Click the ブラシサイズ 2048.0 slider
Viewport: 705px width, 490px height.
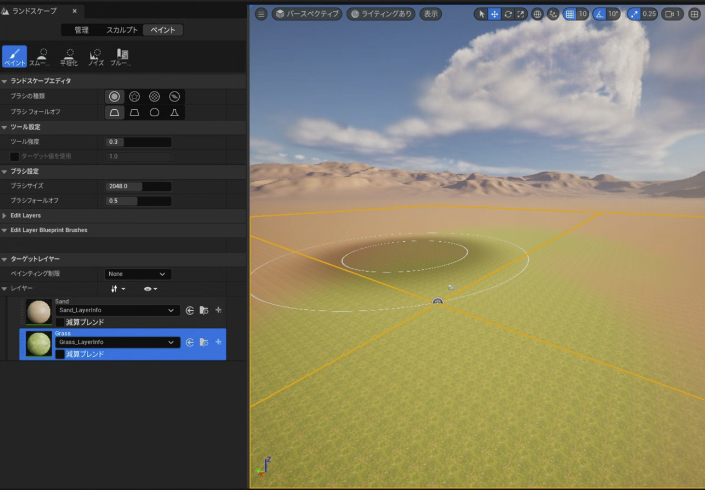pos(138,186)
